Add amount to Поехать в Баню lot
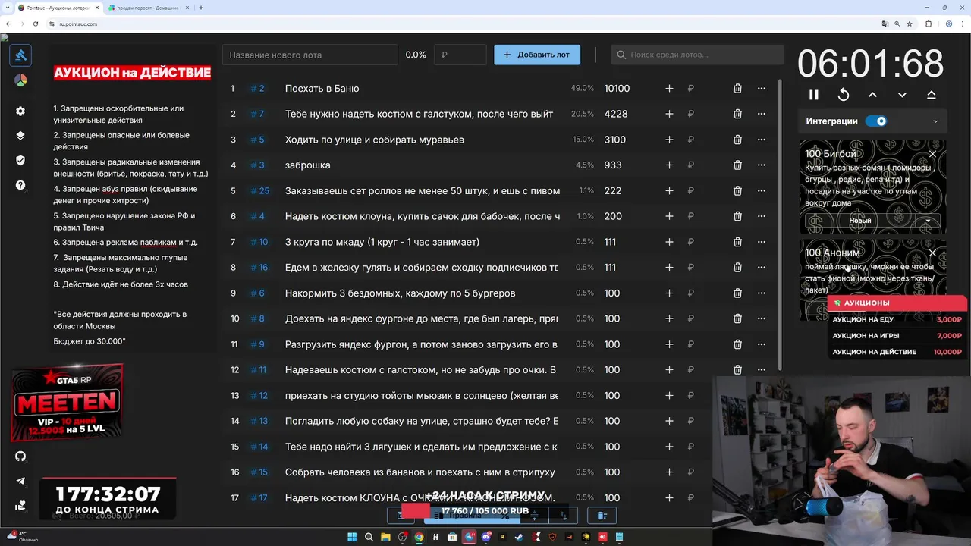This screenshot has width=971, height=546. 669,89
